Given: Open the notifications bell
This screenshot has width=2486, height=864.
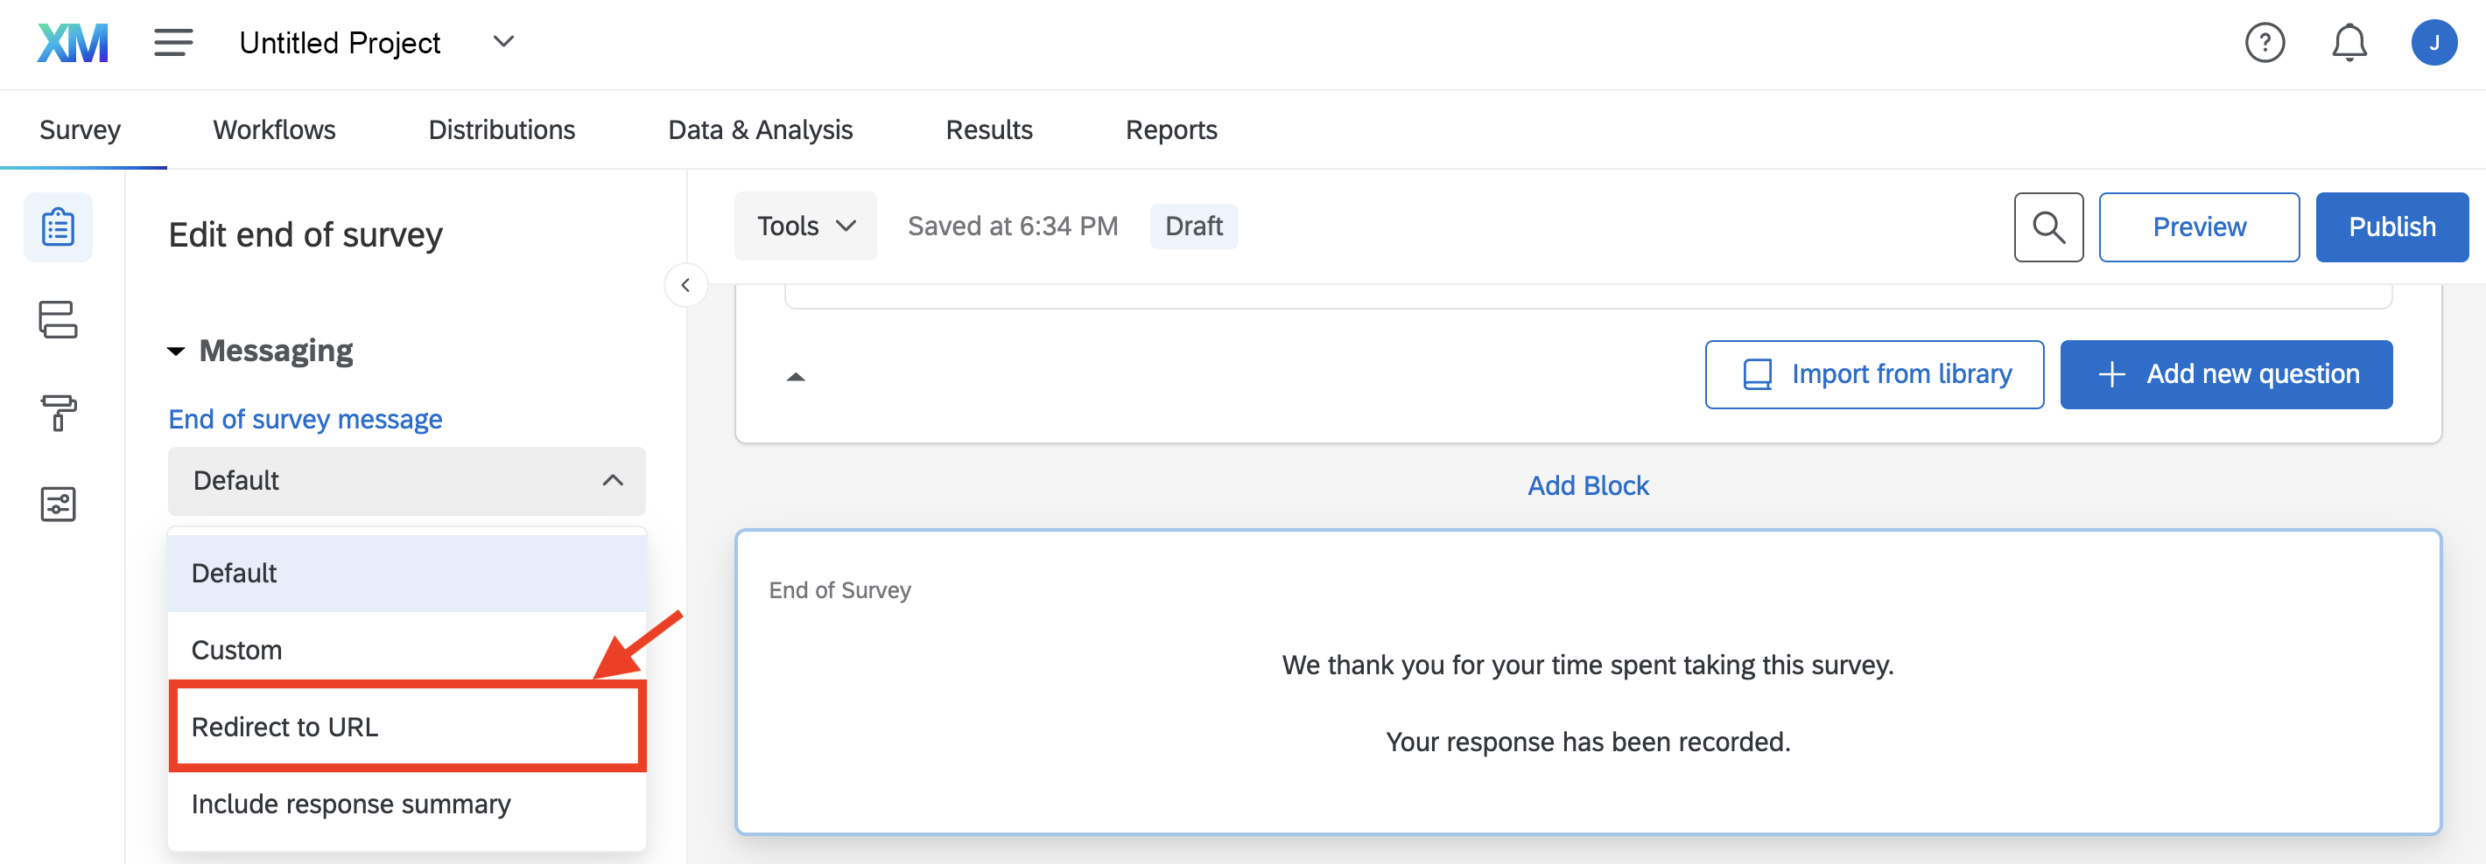Looking at the screenshot, I should pyautogui.click(x=2349, y=44).
